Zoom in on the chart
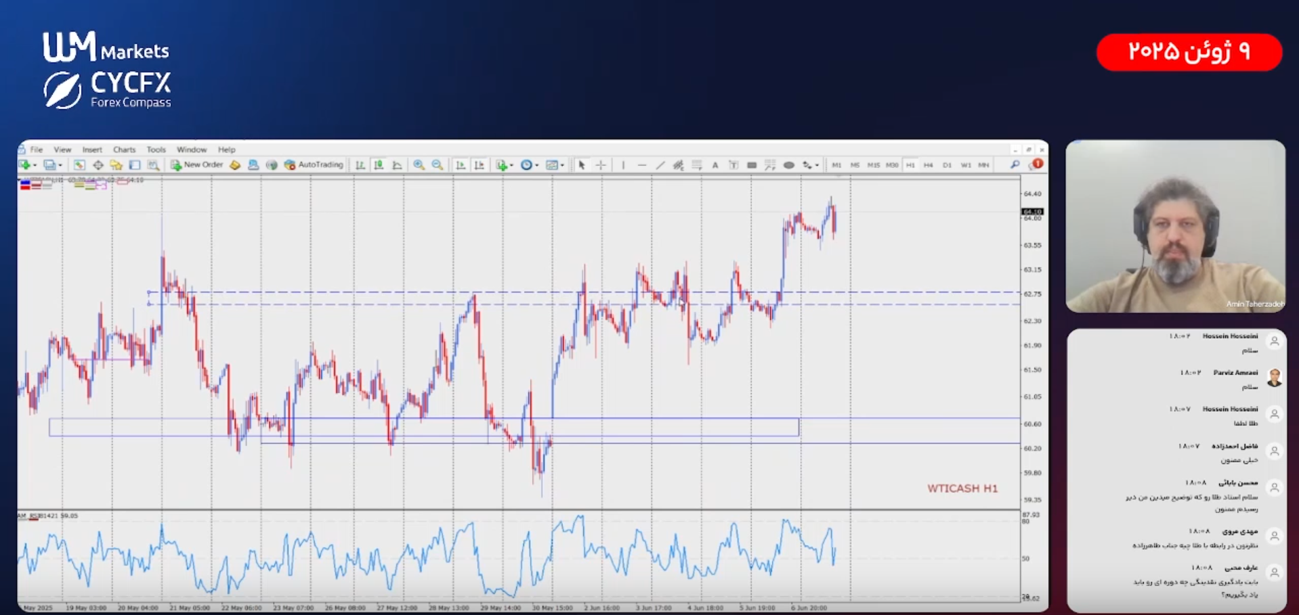The image size is (1299, 615). (419, 165)
